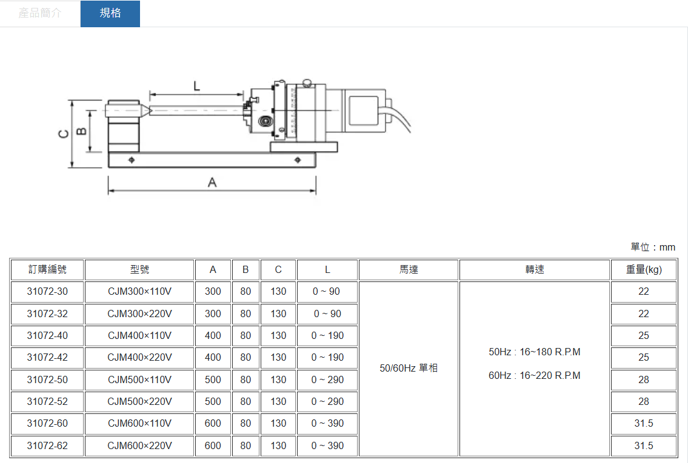Select order number 31072-62
688x463 pixels.
tap(47, 446)
